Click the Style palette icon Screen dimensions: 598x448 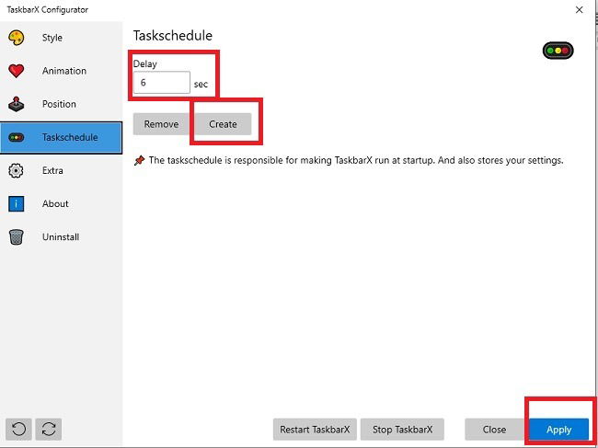click(x=16, y=38)
